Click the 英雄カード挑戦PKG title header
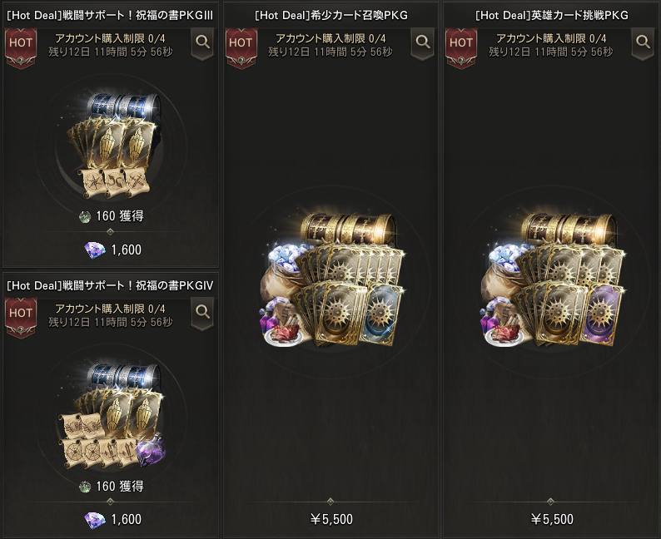 [x=552, y=16]
